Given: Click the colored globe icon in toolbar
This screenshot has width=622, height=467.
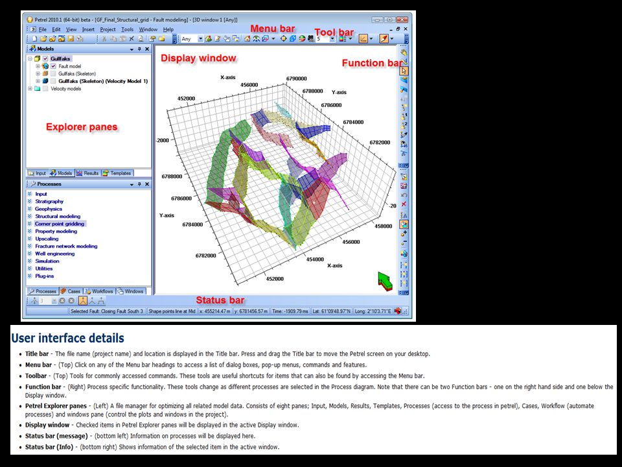Looking at the screenshot, I should (303, 38).
